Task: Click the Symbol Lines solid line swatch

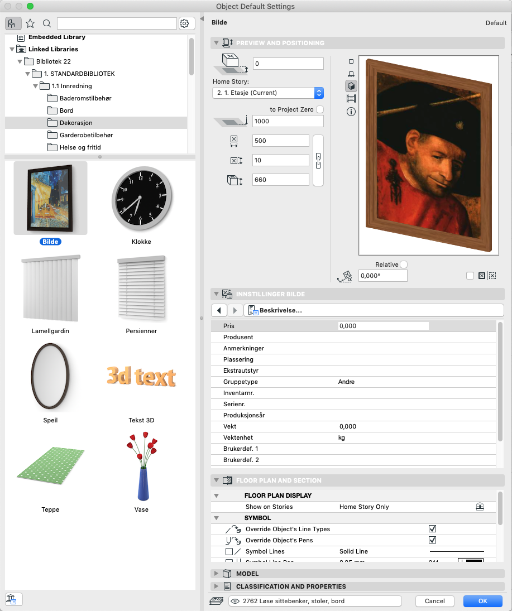Action: point(457,551)
